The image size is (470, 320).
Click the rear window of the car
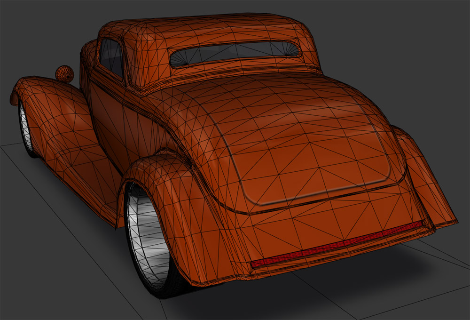(x=235, y=52)
